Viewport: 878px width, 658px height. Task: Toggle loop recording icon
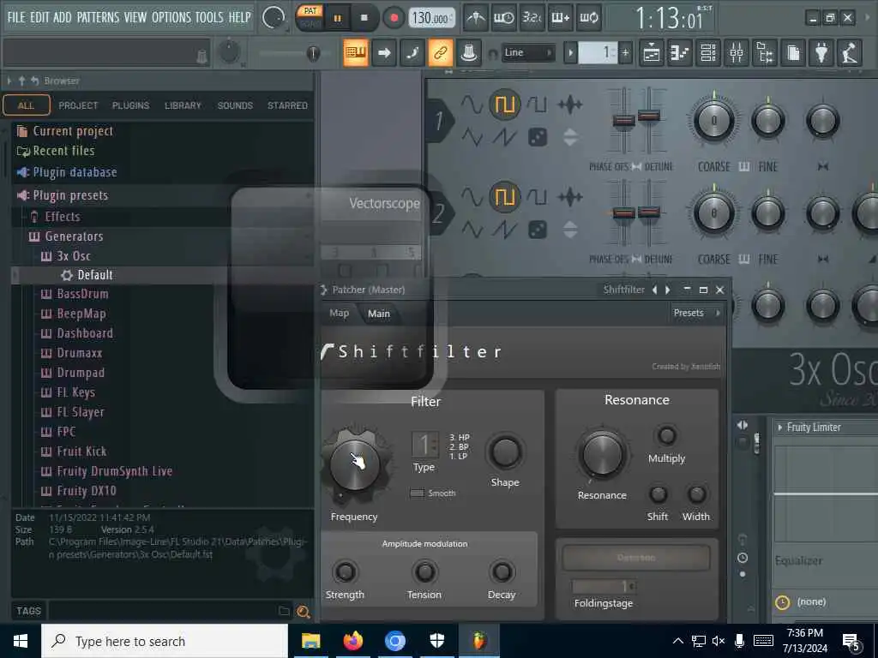click(588, 18)
